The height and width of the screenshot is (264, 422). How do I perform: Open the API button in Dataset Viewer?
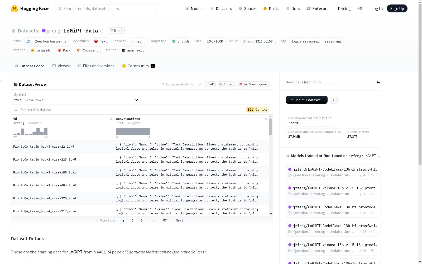(x=210, y=84)
